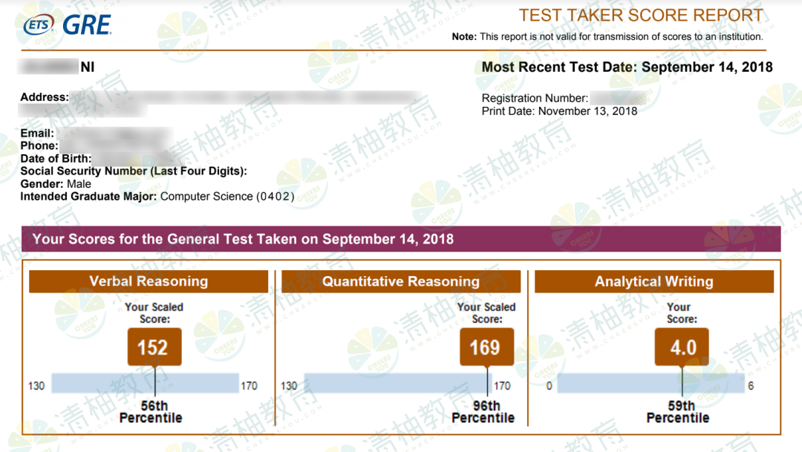Click the 170 maximum on the Verbal bar

(249, 386)
